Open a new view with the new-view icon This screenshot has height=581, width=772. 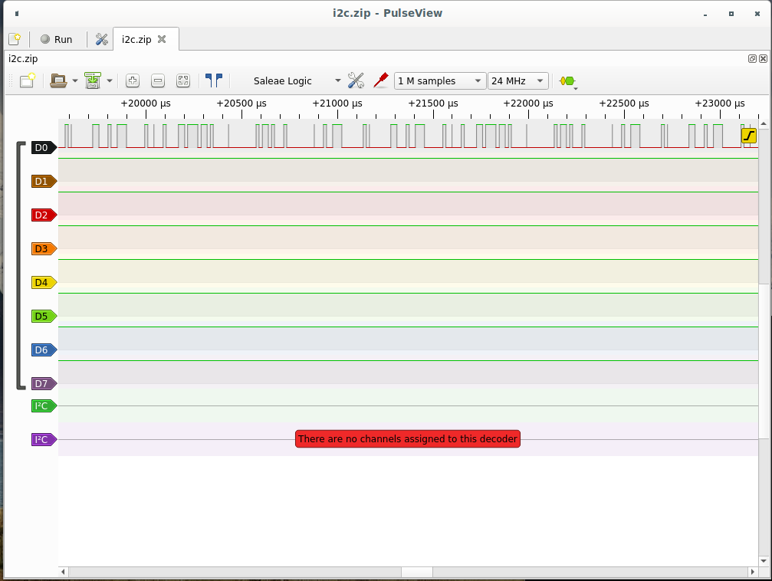(25, 80)
